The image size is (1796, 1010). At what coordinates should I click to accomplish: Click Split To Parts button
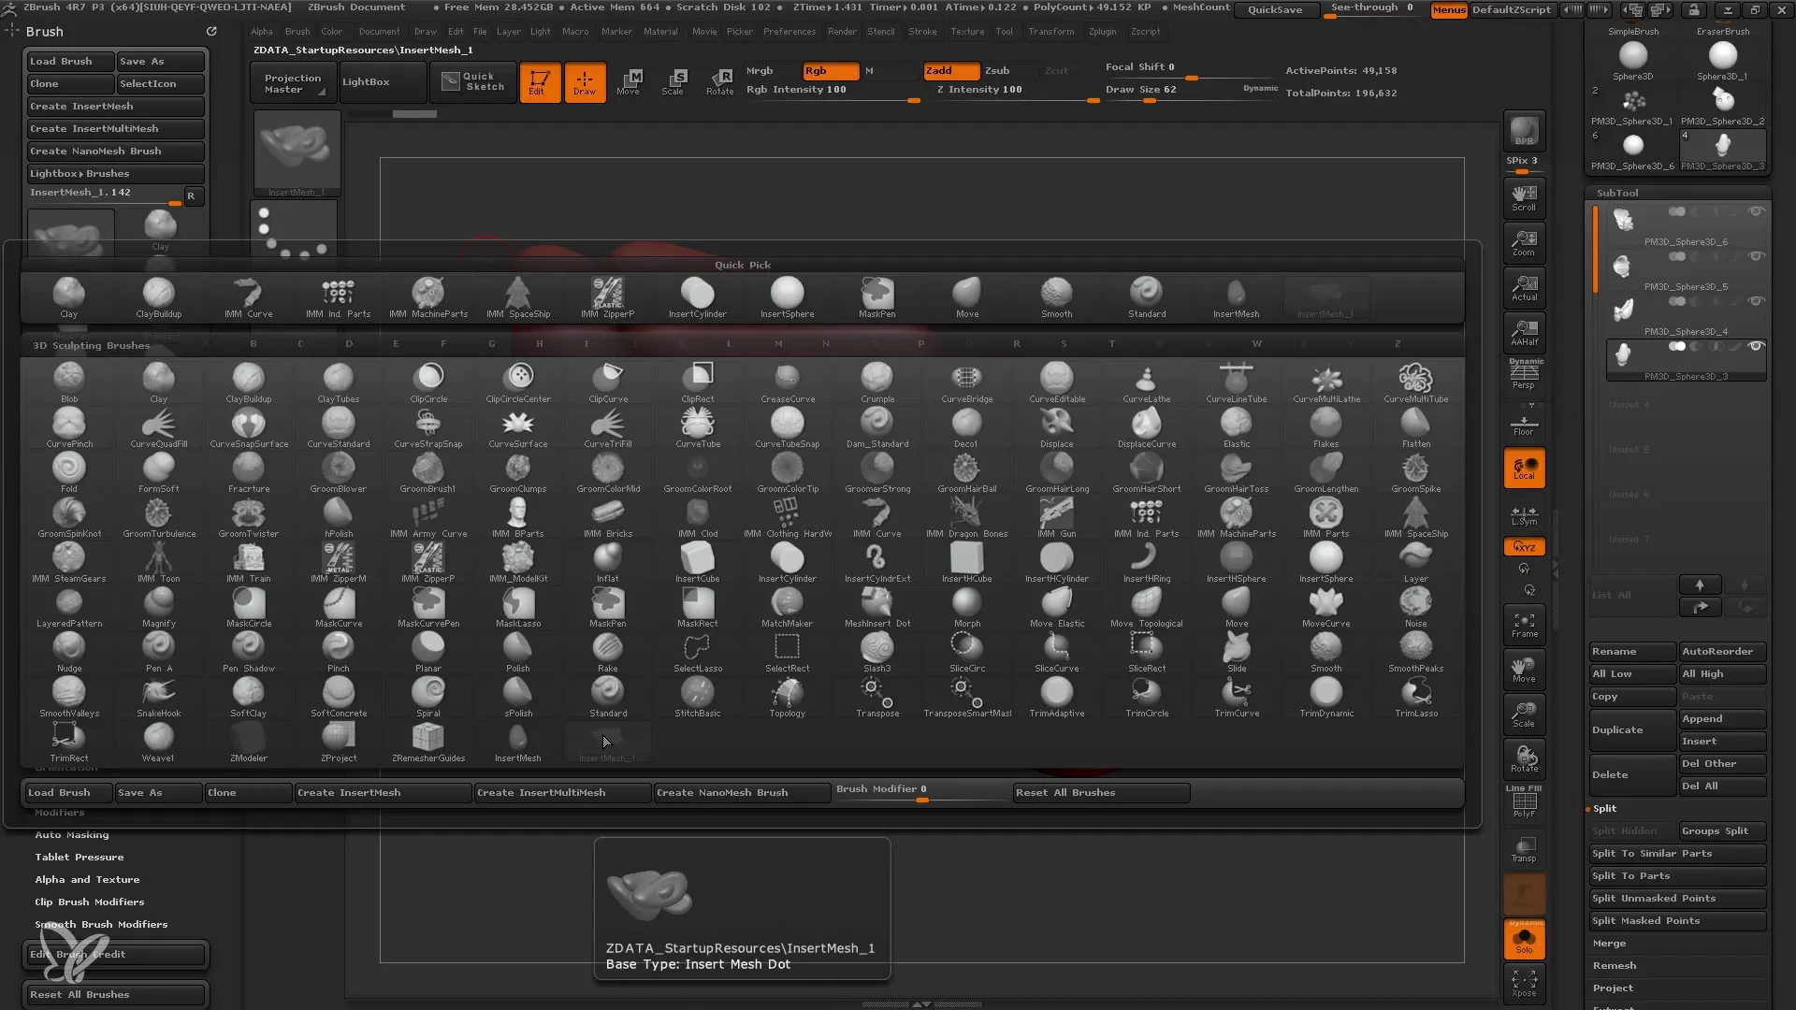pyautogui.click(x=1677, y=876)
